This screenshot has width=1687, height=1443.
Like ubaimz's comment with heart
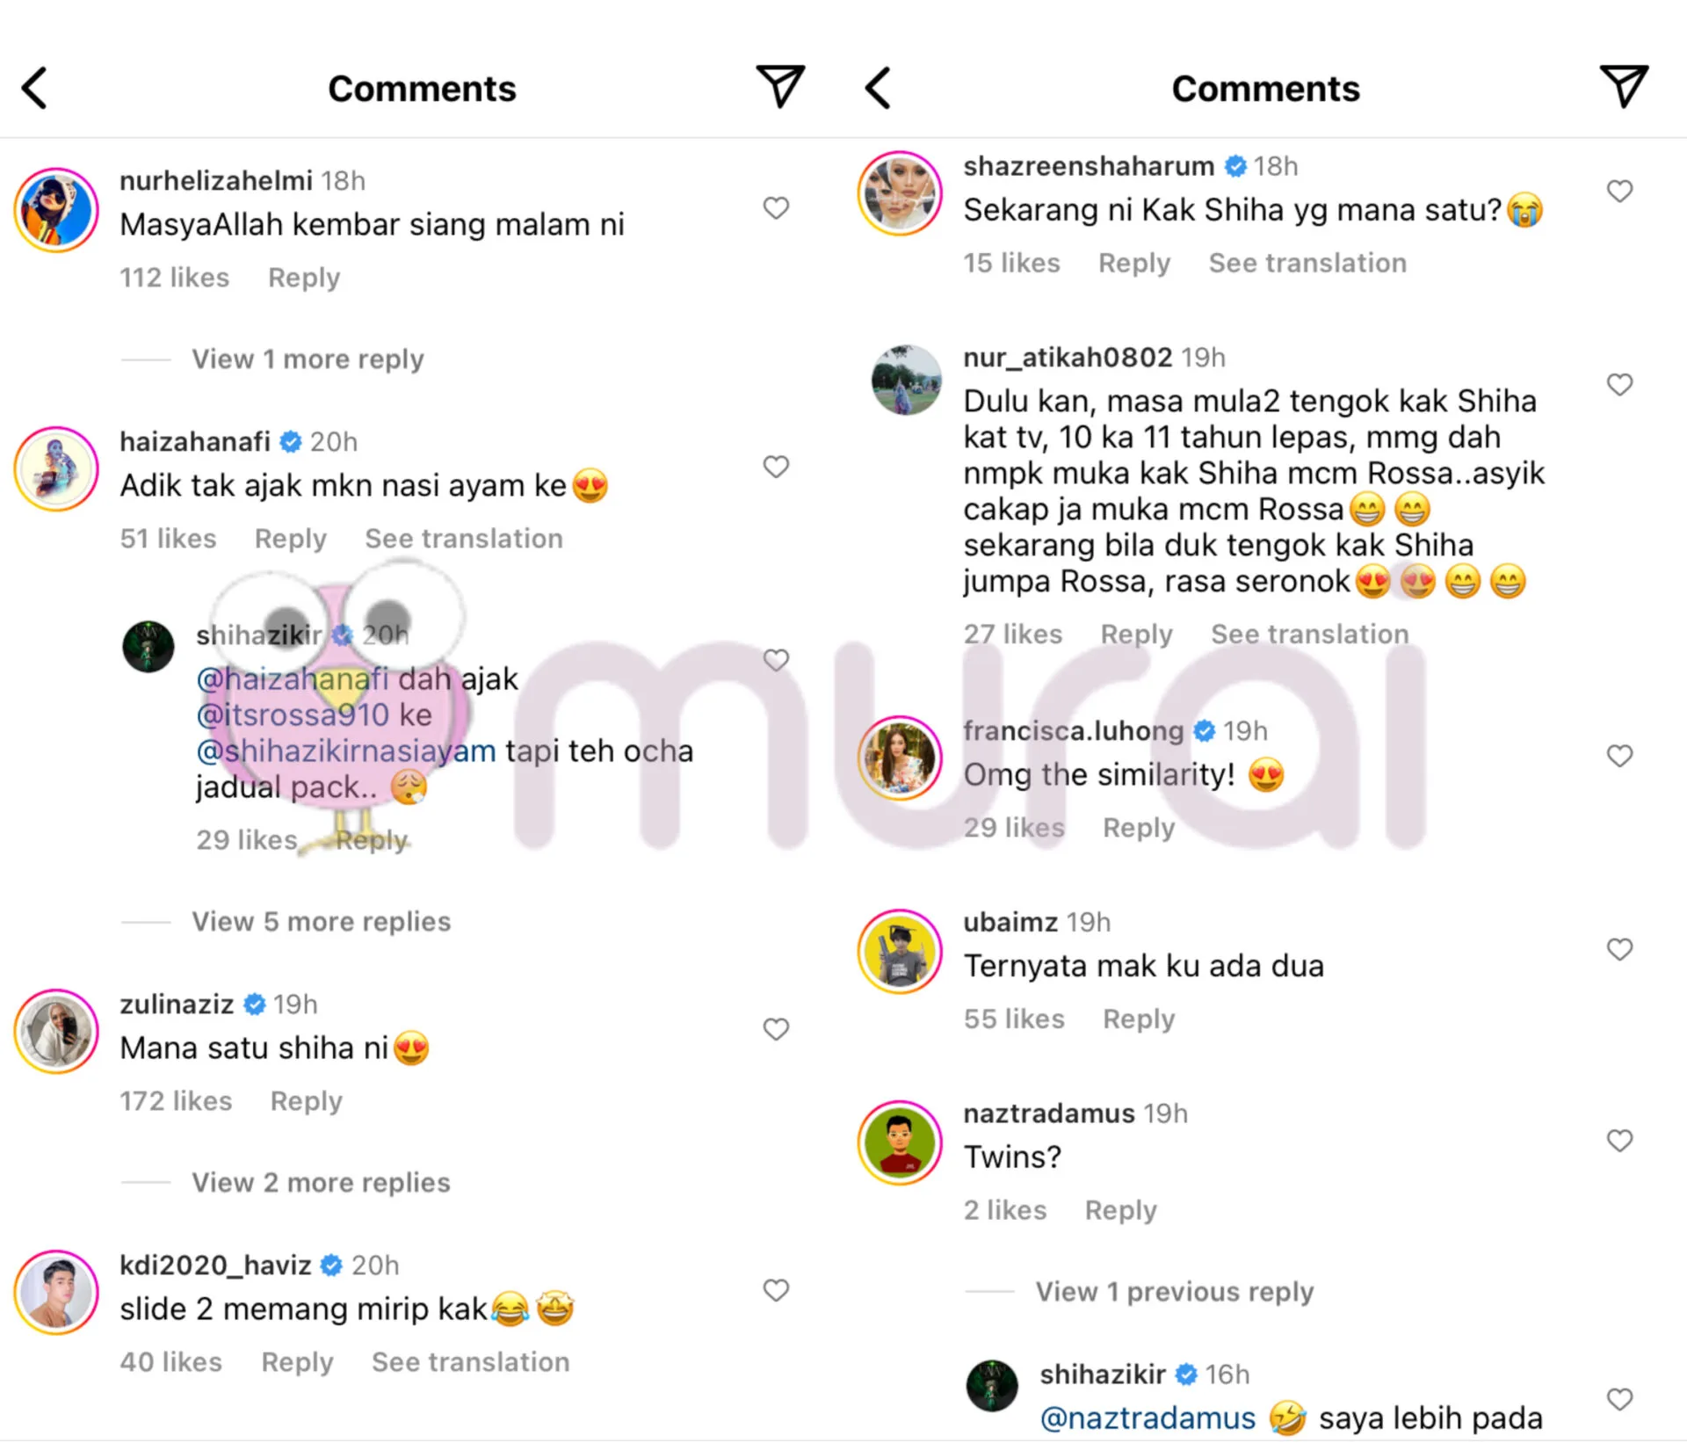point(1619,949)
